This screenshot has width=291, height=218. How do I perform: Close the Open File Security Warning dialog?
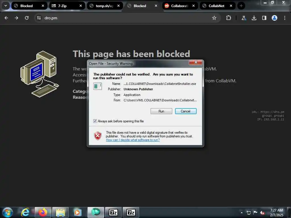tap(196, 62)
